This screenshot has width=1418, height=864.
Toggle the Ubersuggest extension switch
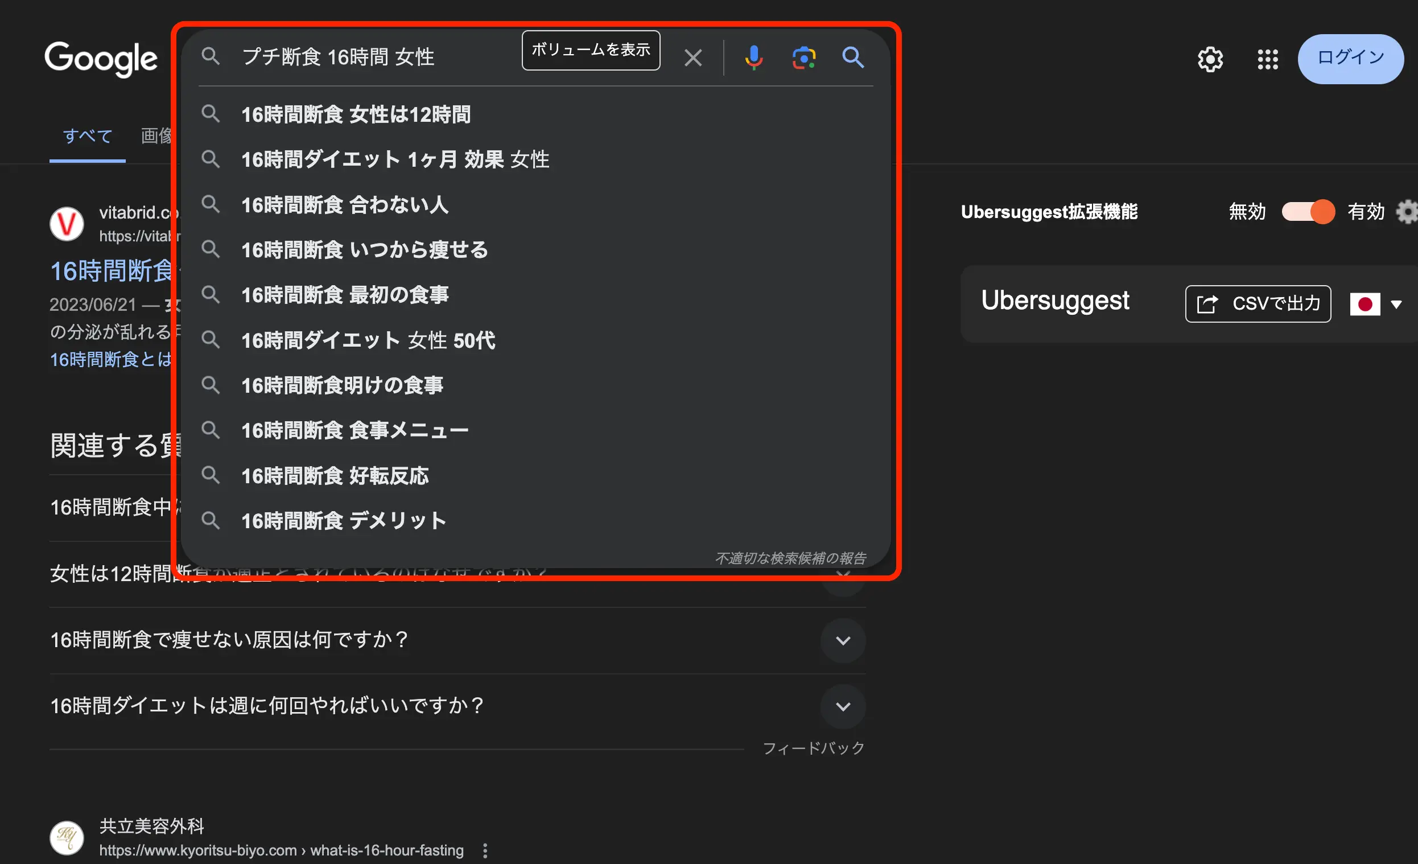[x=1308, y=212]
